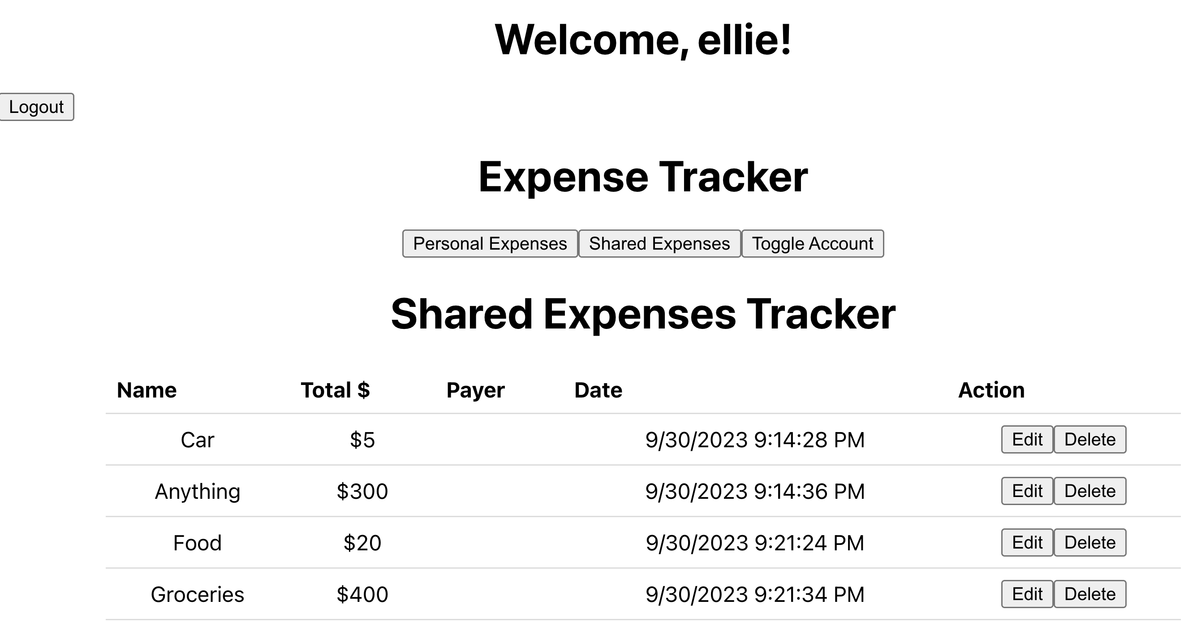1197x631 pixels.
Task: Click the Logout button
Action: point(37,108)
